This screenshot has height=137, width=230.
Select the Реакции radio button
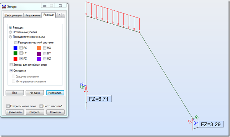point(10,28)
